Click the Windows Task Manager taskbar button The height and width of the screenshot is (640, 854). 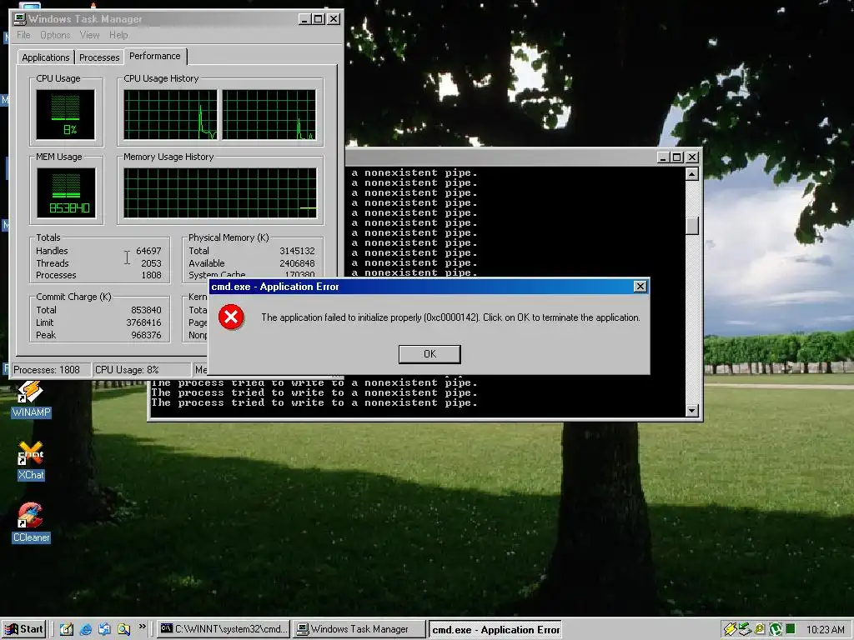click(359, 629)
